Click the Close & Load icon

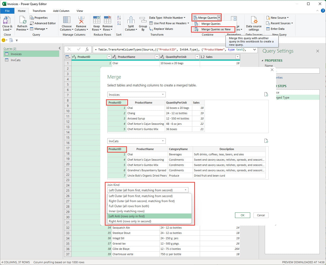[x=7, y=20]
